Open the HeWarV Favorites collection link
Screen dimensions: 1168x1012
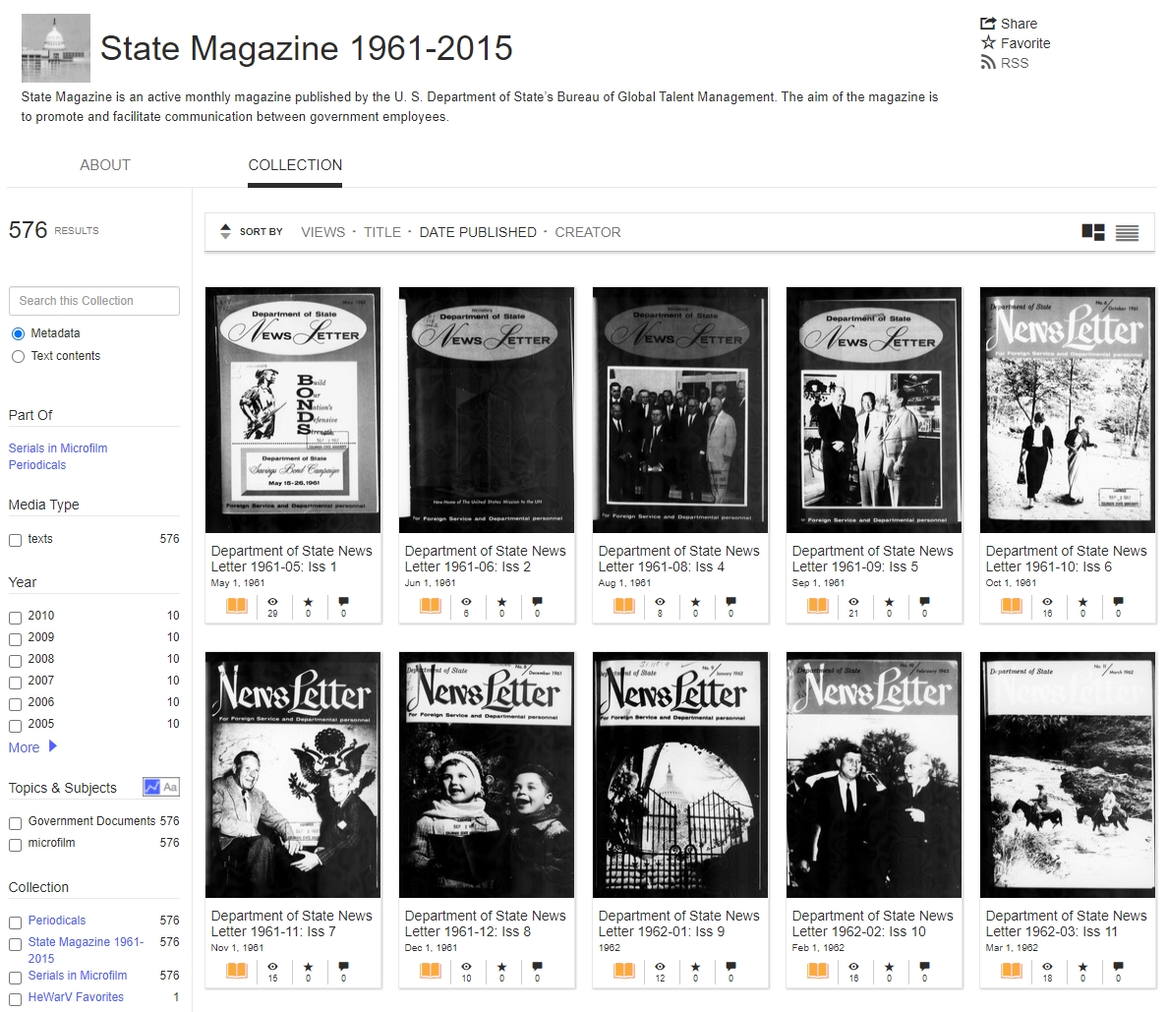click(x=76, y=997)
